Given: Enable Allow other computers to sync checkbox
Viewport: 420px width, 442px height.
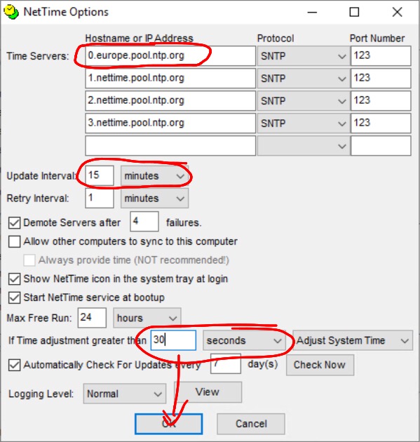Looking at the screenshot, I should point(14,241).
